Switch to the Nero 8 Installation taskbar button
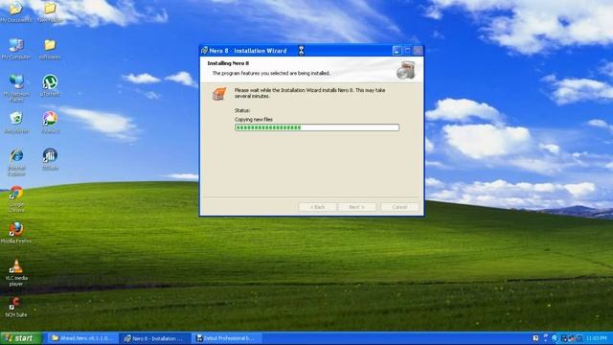 155,338
